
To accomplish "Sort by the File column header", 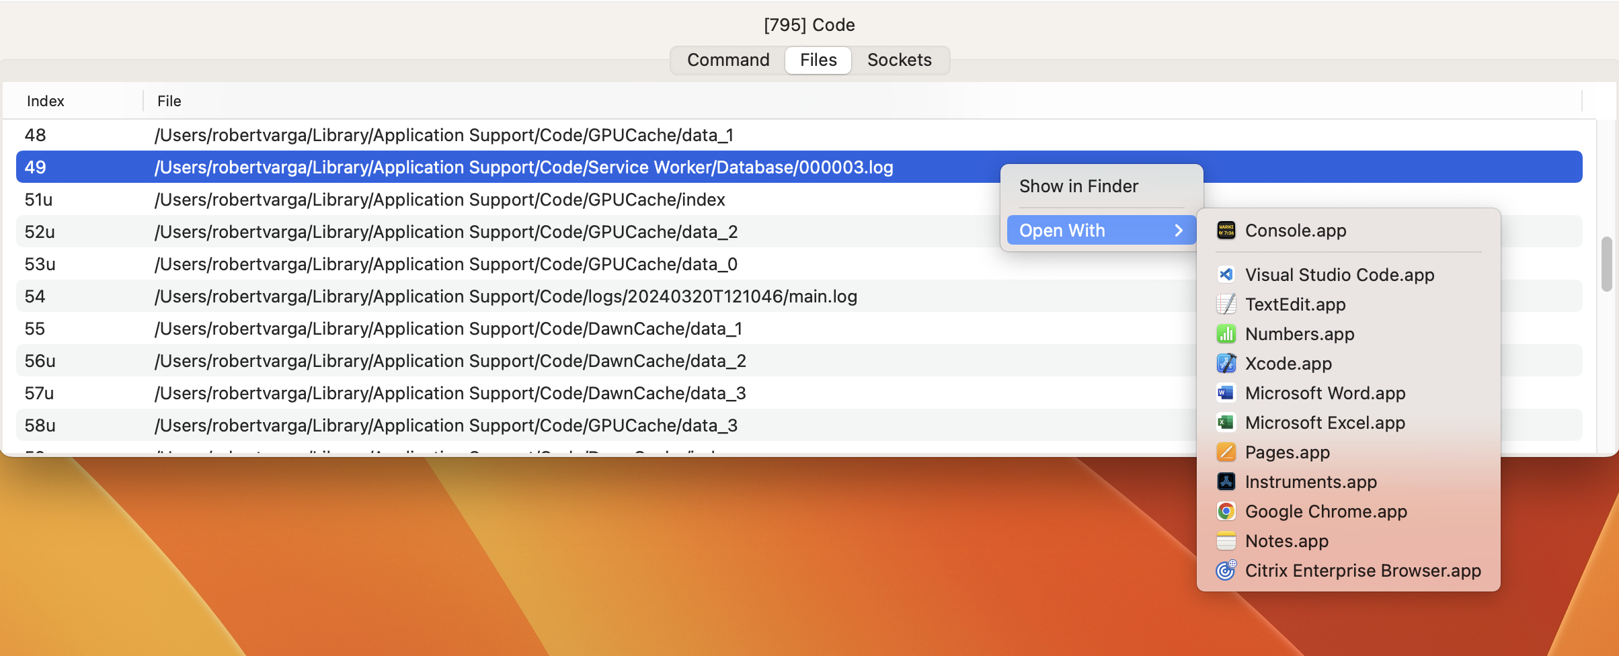I will tap(169, 101).
